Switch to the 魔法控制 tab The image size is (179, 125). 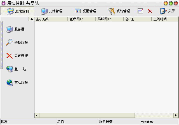point(18,11)
